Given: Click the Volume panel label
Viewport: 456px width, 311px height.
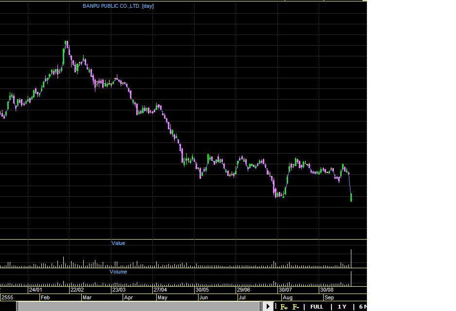Looking at the screenshot, I should (x=118, y=272).
